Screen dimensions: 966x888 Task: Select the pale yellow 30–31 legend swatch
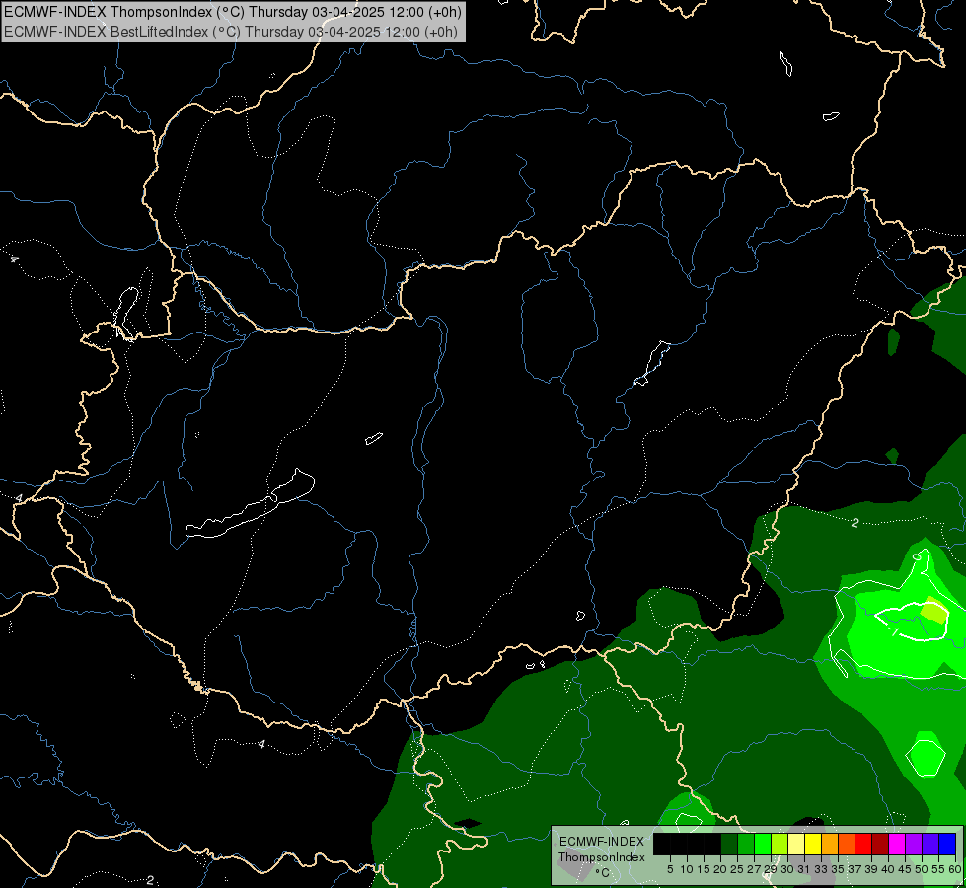coord(796,844)
